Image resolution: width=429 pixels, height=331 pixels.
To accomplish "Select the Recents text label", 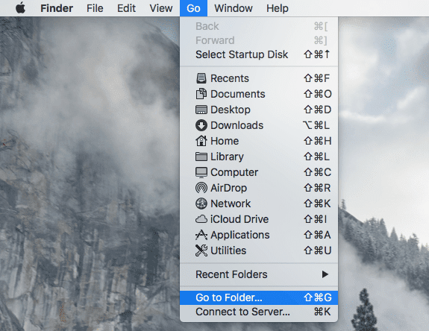I will point(230,78).
